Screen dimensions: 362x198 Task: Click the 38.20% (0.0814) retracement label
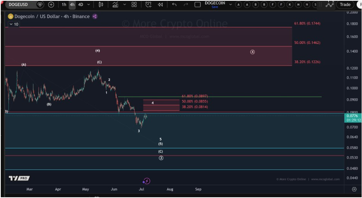coord(195,107)
